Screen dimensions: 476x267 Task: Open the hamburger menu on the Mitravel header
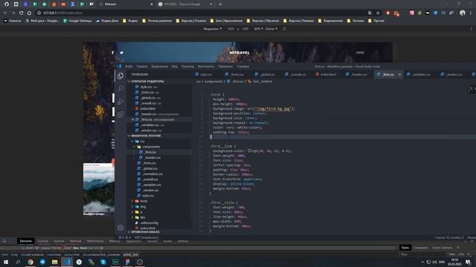coord(360,53)
